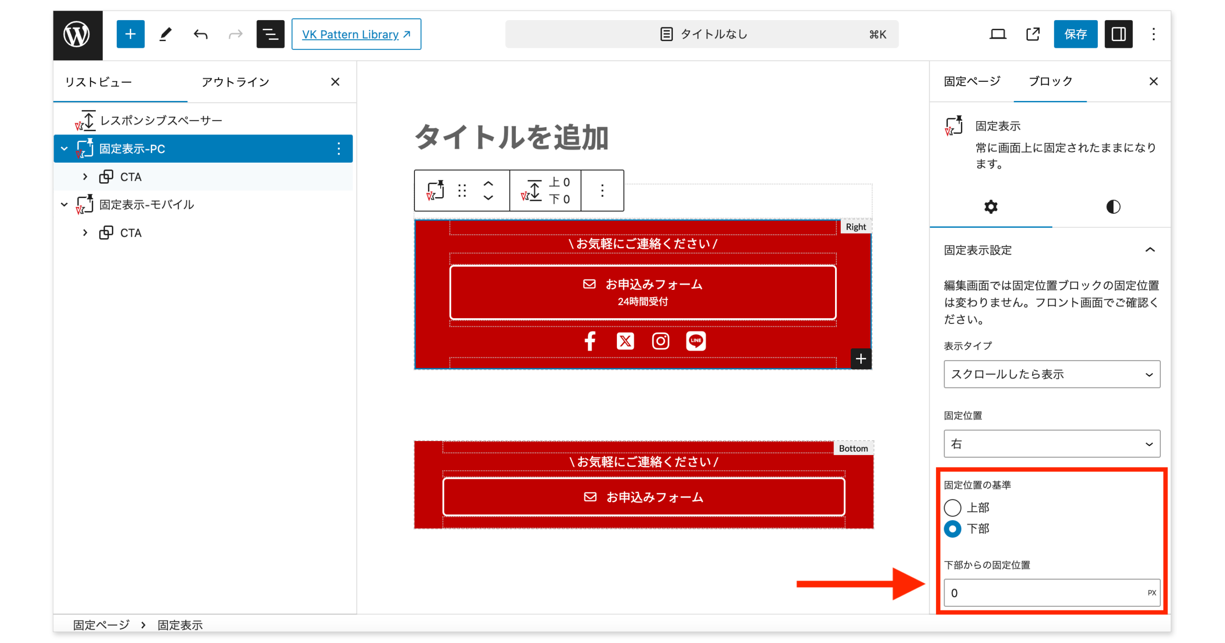This screenshot has width=1225, height=643.
Task: Open the 表示タイプ dropdown showing スクロールしたら表示
Action: (x=1051, y=375)
